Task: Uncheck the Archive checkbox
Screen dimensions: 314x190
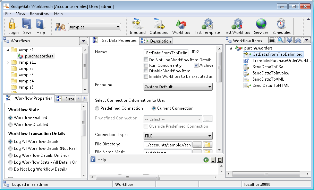Action: pyautogui.click(x=196, y=65)
